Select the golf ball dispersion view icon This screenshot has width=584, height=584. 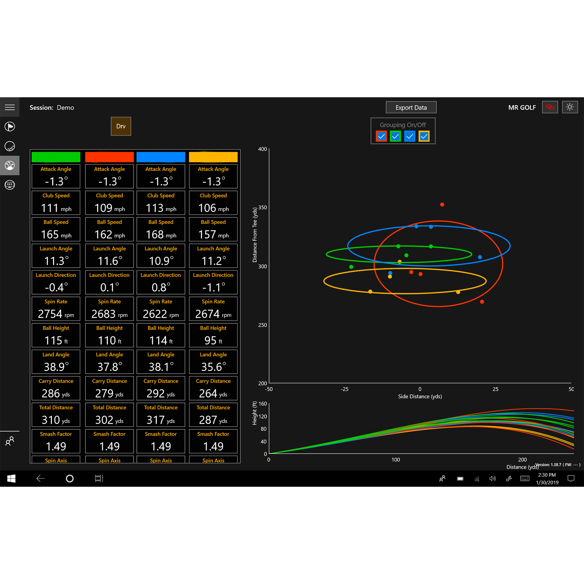coord(10,146)
